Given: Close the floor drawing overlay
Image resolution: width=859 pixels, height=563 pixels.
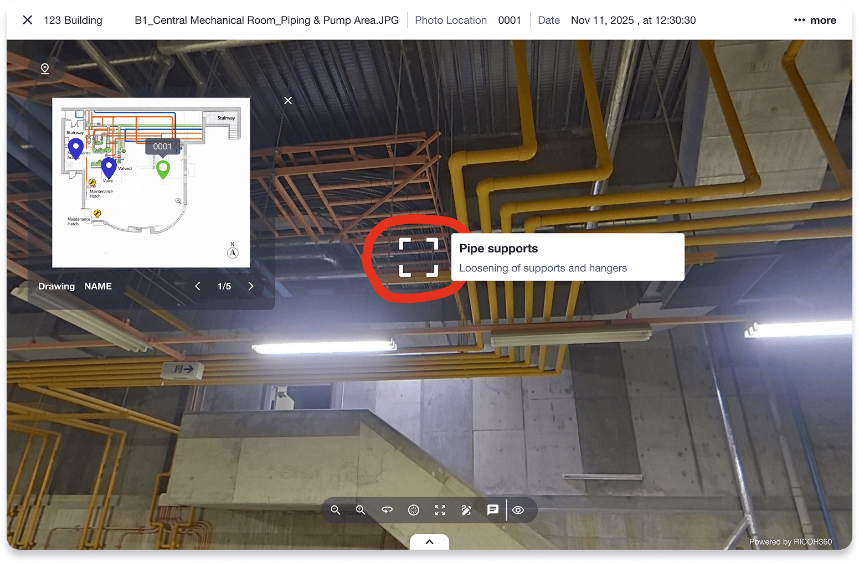Looking at the screenshot, I should [x=287, y=100].
